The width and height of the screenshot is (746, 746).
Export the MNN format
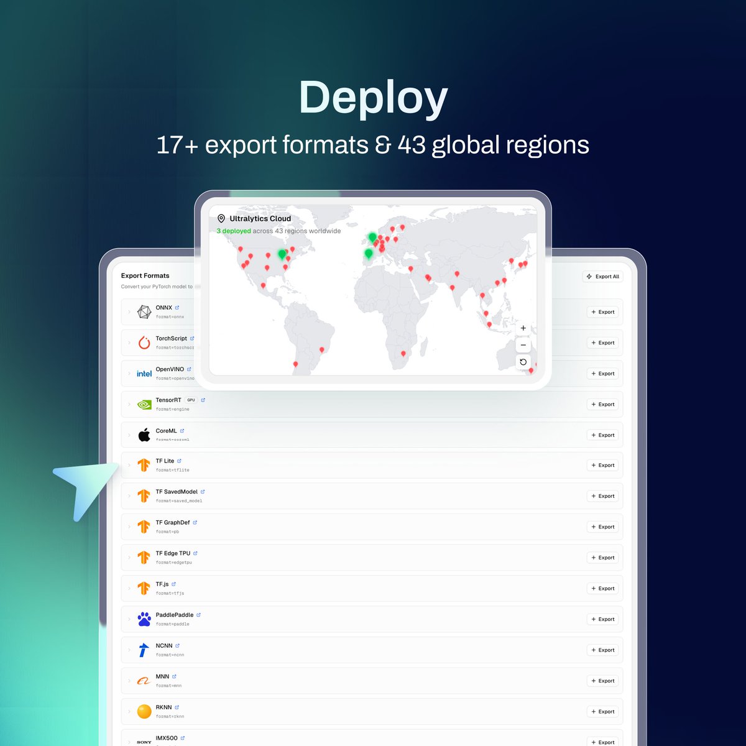pos(603,681)
